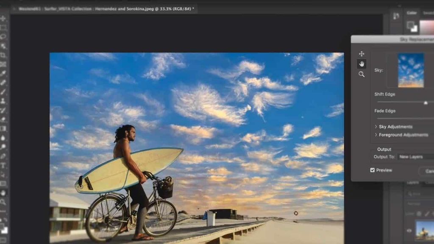Viewport: 434px width, 244px height.
Task: Select the Zoom tool in left toolbar
Action: [x=3, y=202]
